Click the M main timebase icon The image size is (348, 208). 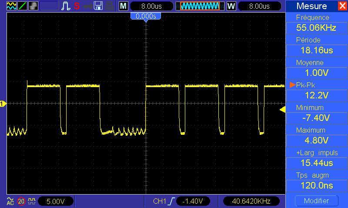tap(124, 6)
